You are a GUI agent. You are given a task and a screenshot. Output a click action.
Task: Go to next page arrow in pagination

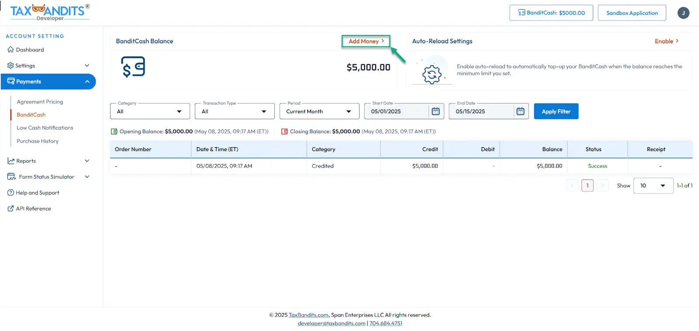click(602, 186)
